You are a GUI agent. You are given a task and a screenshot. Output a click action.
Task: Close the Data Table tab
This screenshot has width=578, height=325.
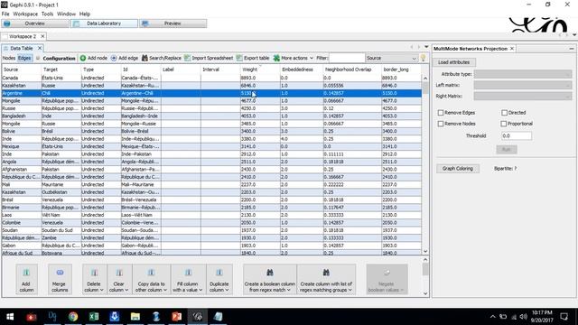click(40, 48)
